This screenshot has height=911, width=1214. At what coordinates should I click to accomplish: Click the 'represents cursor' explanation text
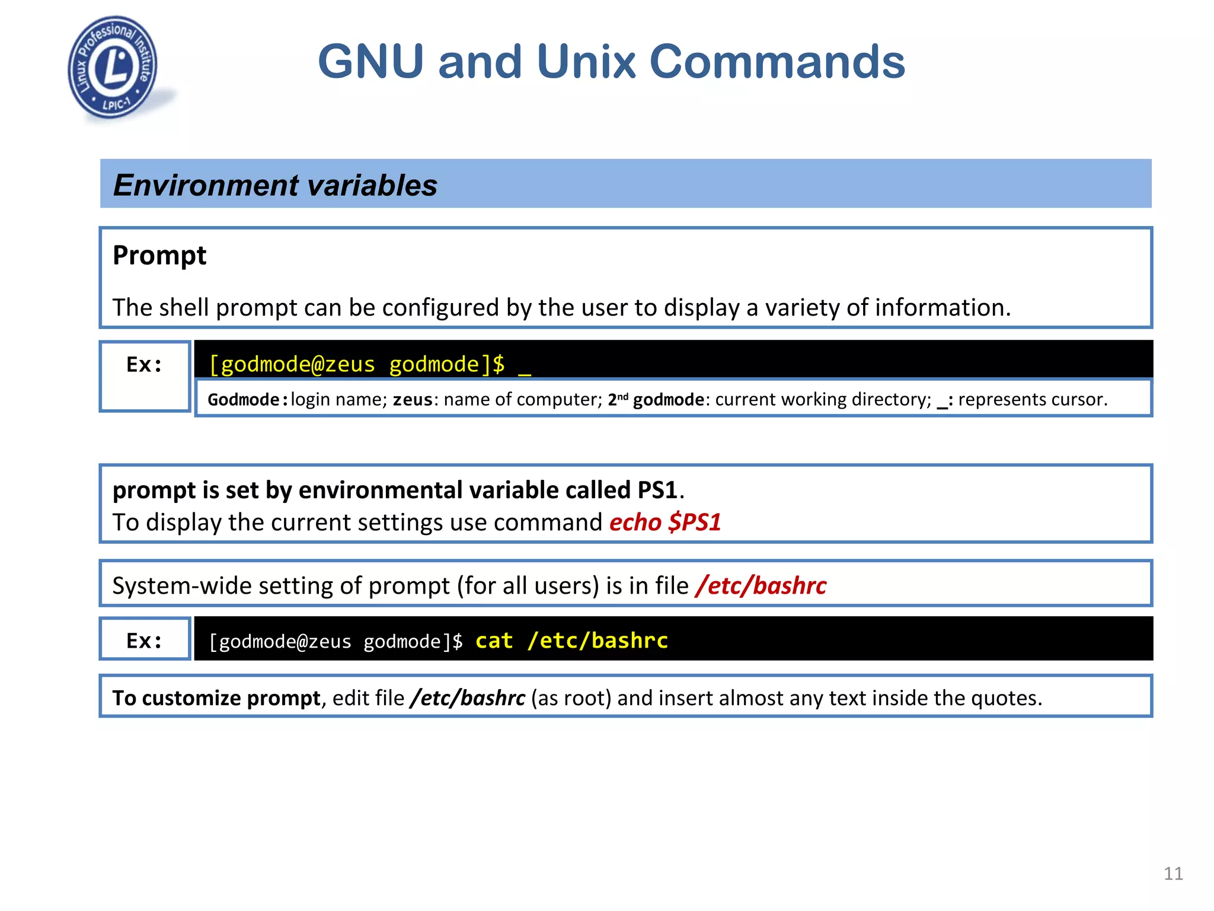1032,400
